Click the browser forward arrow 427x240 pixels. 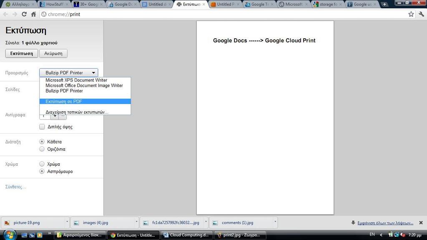pyautogui.click(x=15, y=14)
